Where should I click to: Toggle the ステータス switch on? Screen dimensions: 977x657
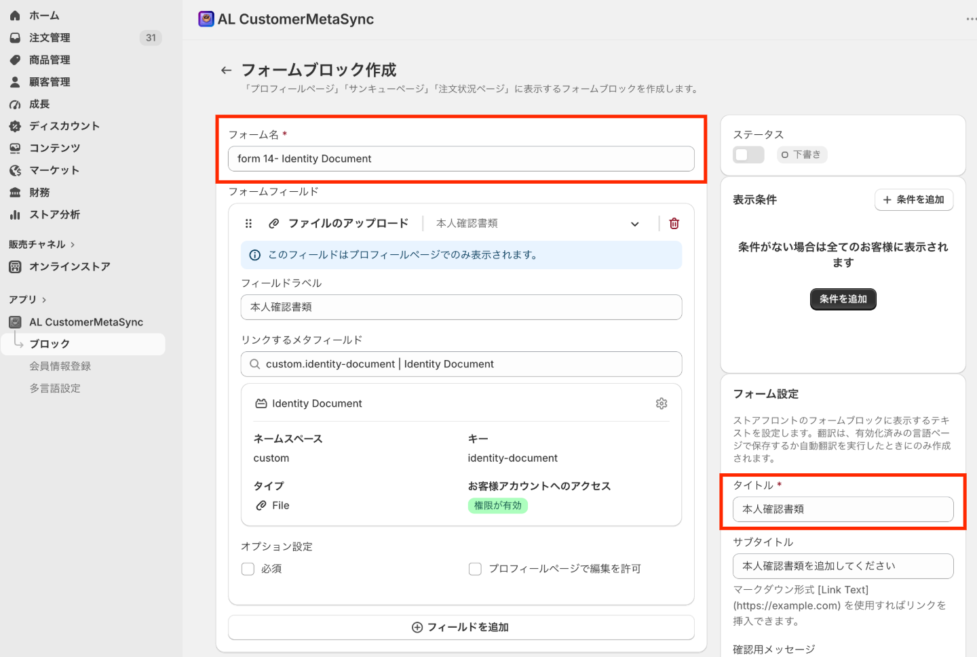pos(748,155)
